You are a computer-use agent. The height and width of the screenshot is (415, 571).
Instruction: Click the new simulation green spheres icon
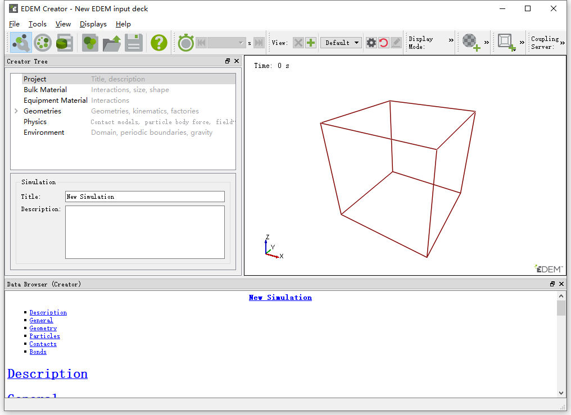coord(90,43)
